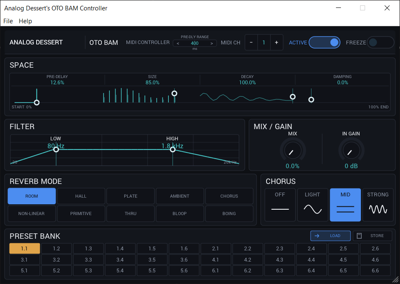The width and height of the screenshot is (400, 284).
Task: Select CHORUS reverb mode
Action: pos(229,196)
